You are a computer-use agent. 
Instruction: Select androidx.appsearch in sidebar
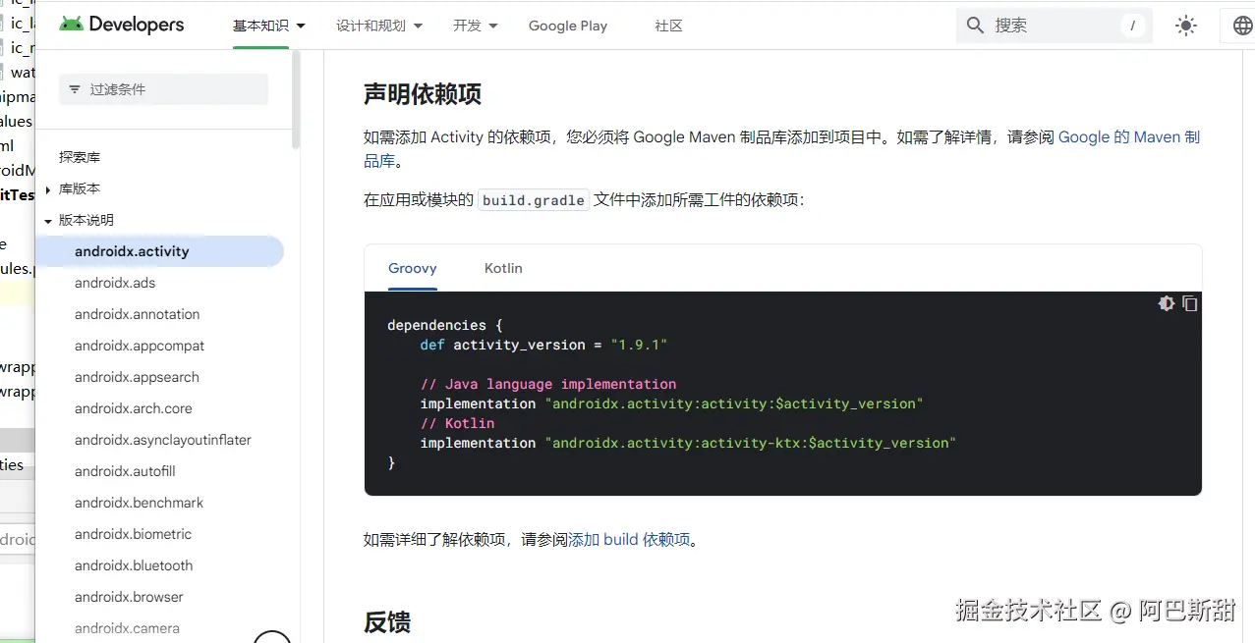coord(137,377)
